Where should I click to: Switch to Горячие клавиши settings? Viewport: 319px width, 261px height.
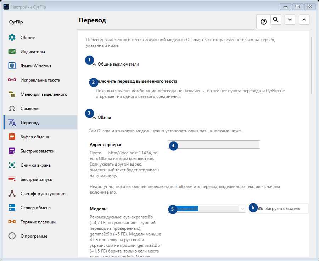coord(40,222)
